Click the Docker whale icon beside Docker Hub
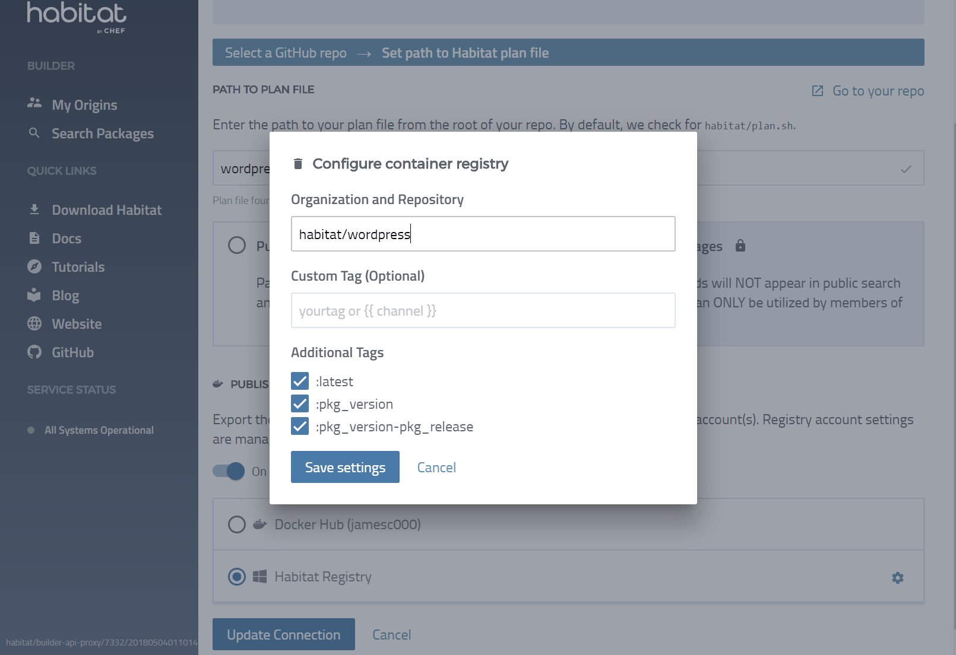 (259, 524)
